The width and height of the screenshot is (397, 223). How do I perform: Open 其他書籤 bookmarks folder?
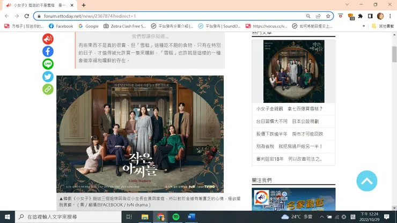383,26
